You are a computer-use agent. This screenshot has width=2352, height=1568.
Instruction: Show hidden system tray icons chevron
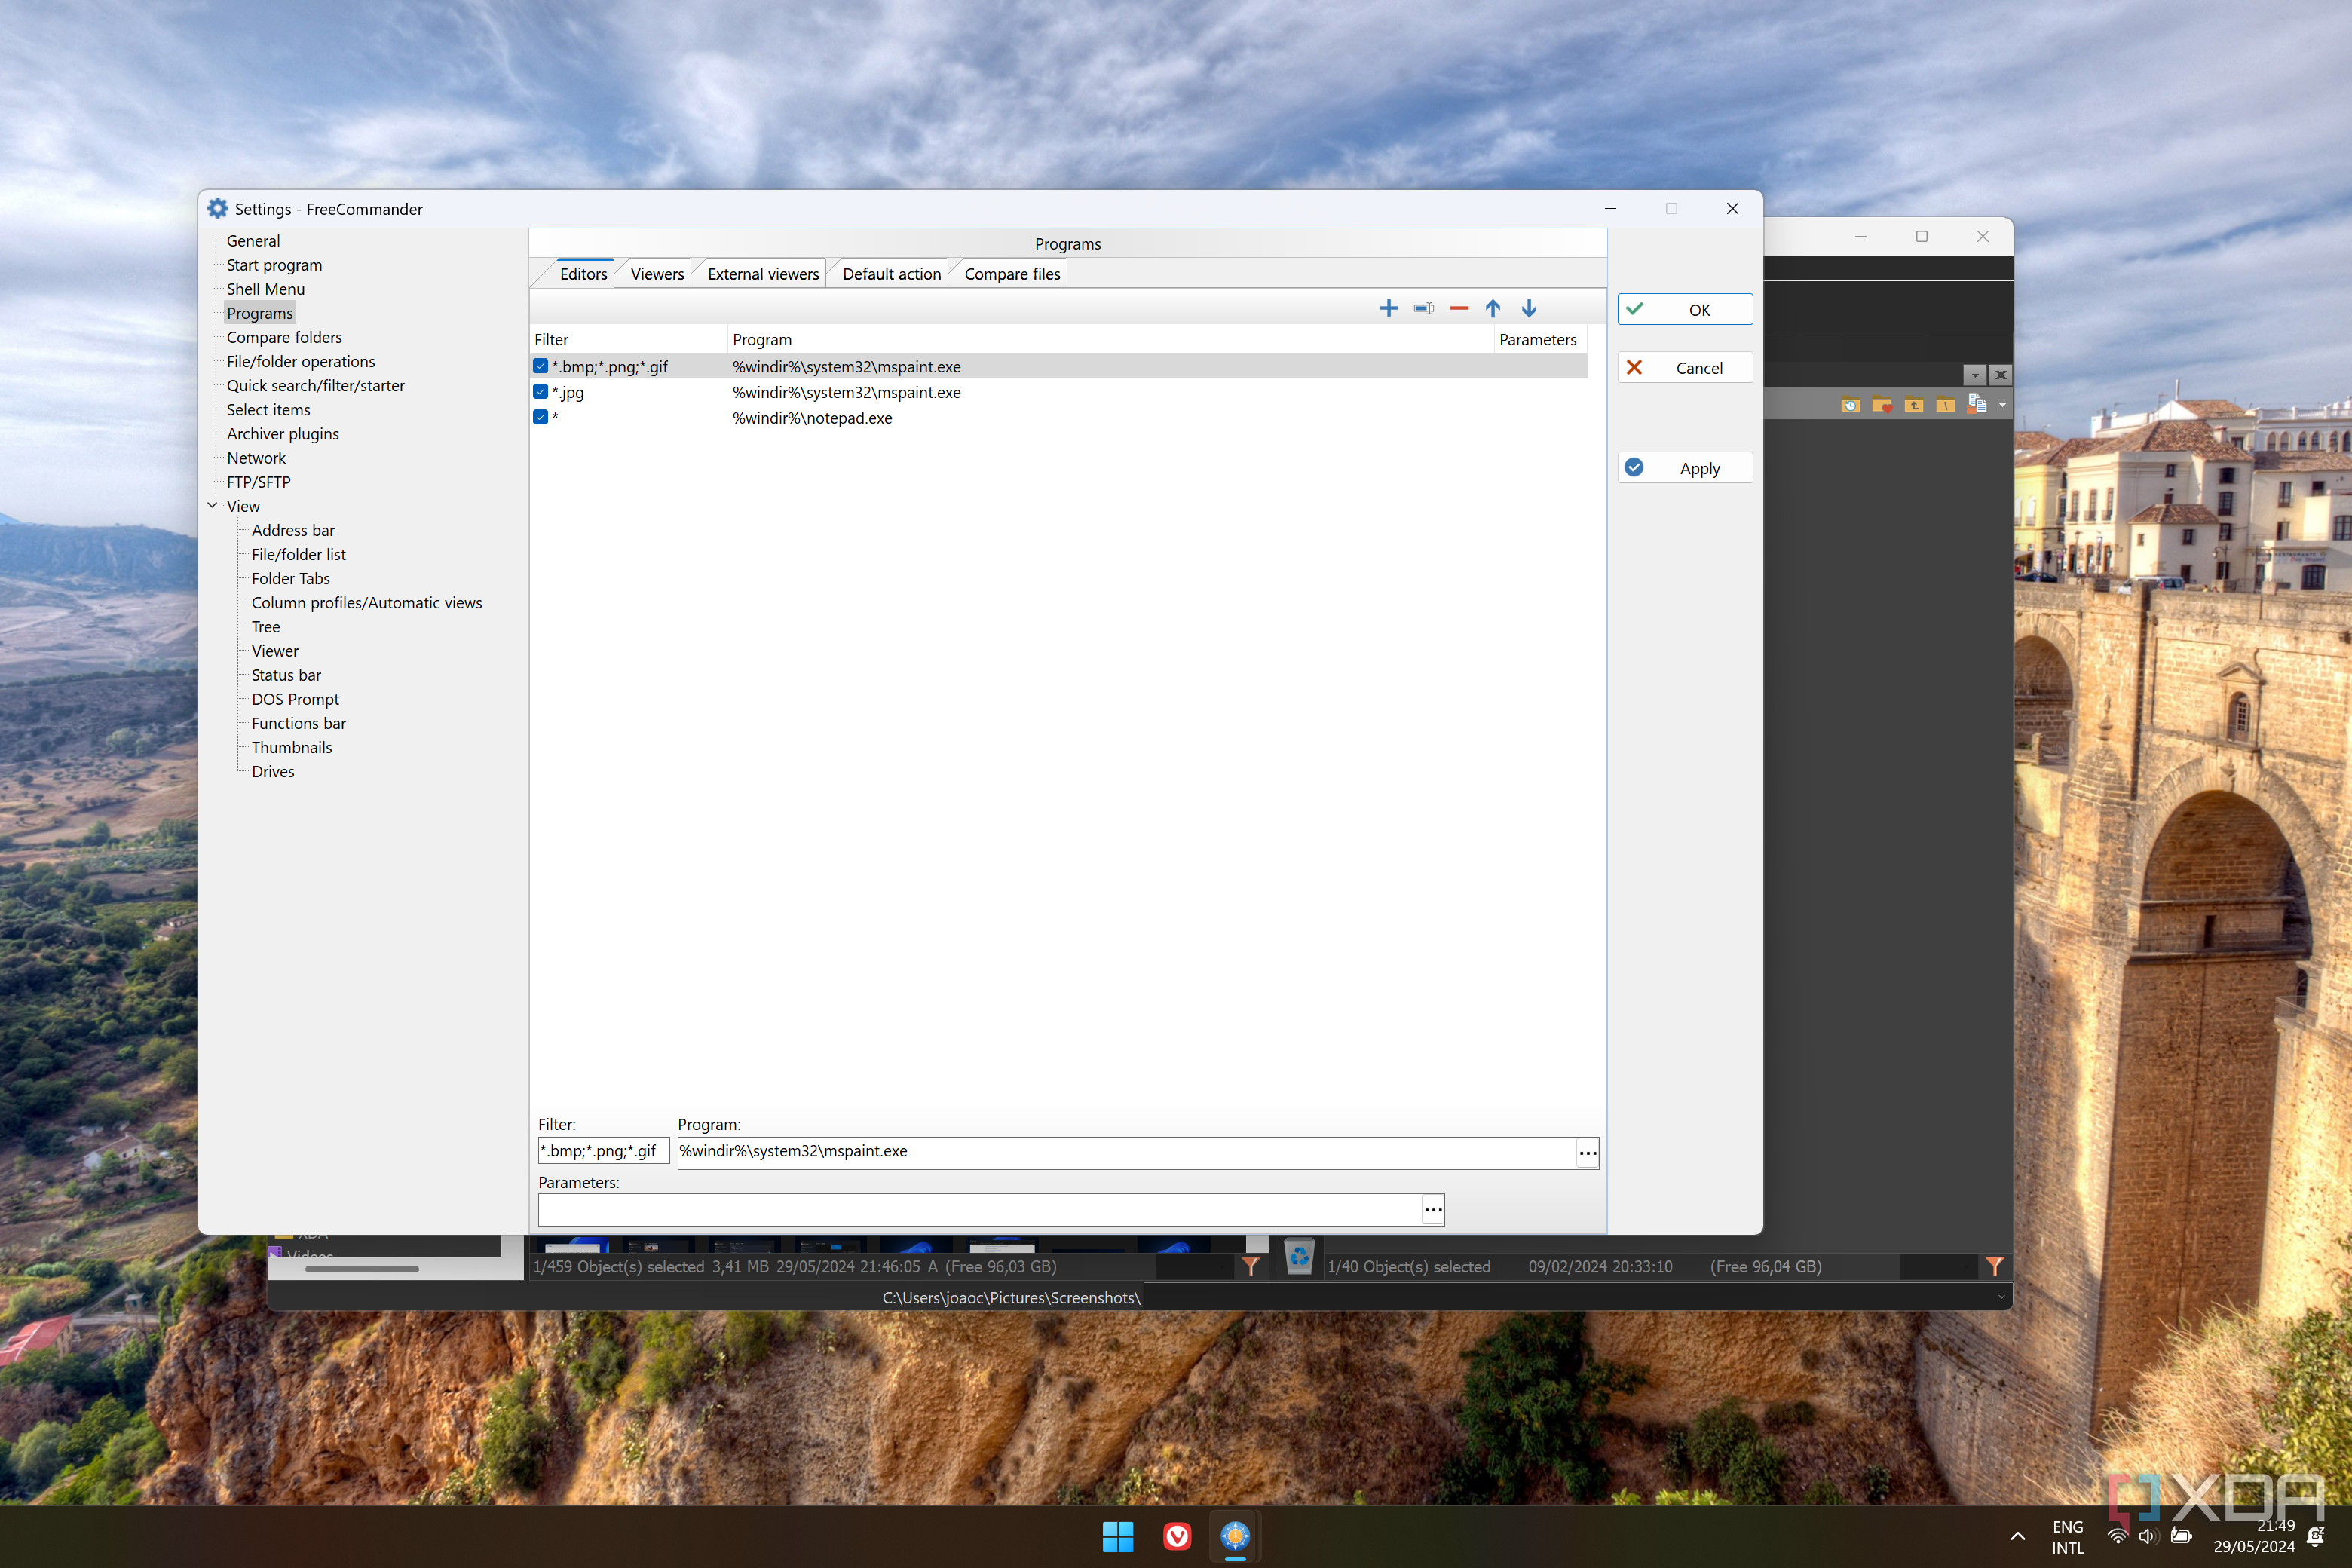point(2018,1536)
